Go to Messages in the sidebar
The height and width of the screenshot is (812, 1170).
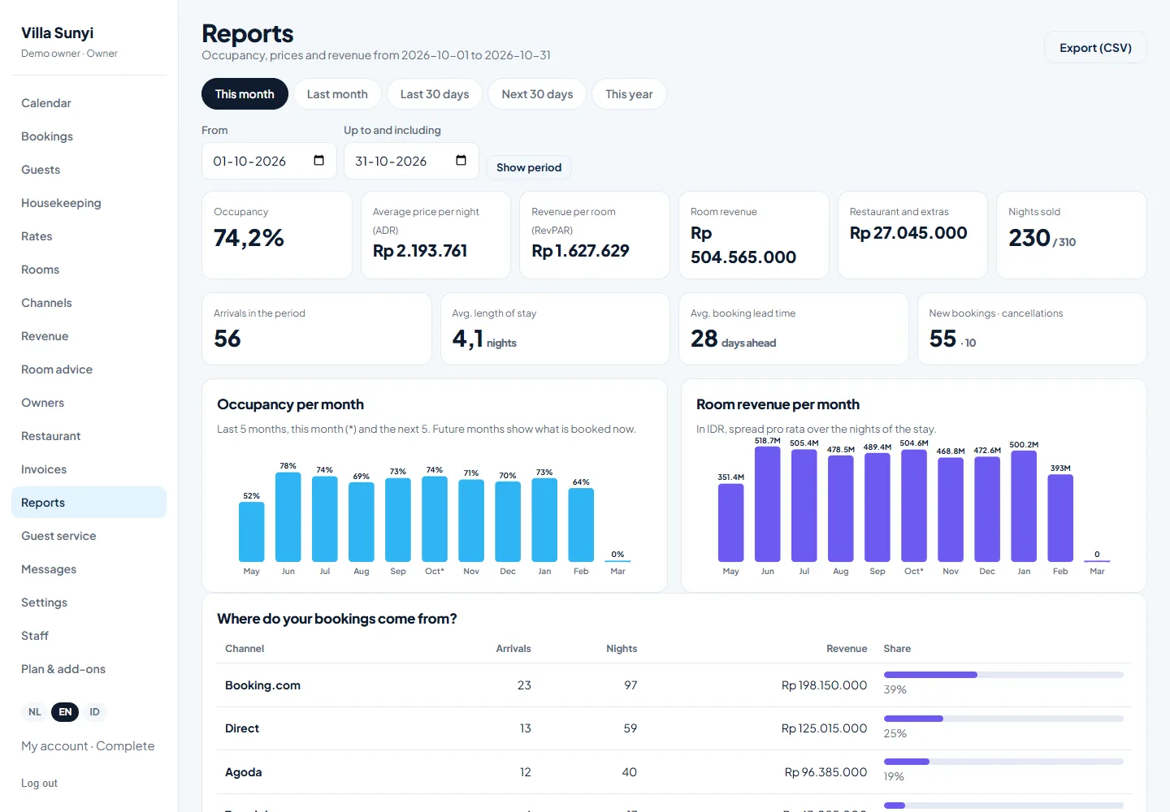click(89, 569)
